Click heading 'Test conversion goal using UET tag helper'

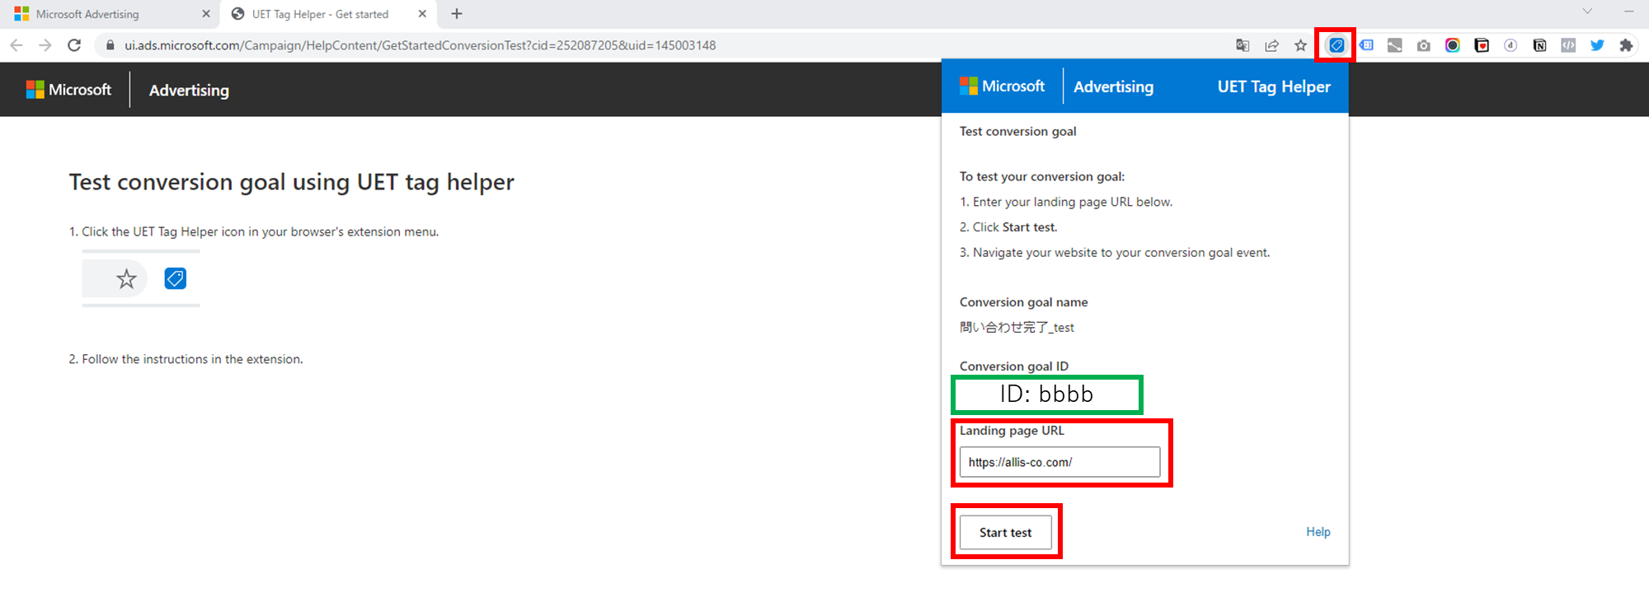291,181
